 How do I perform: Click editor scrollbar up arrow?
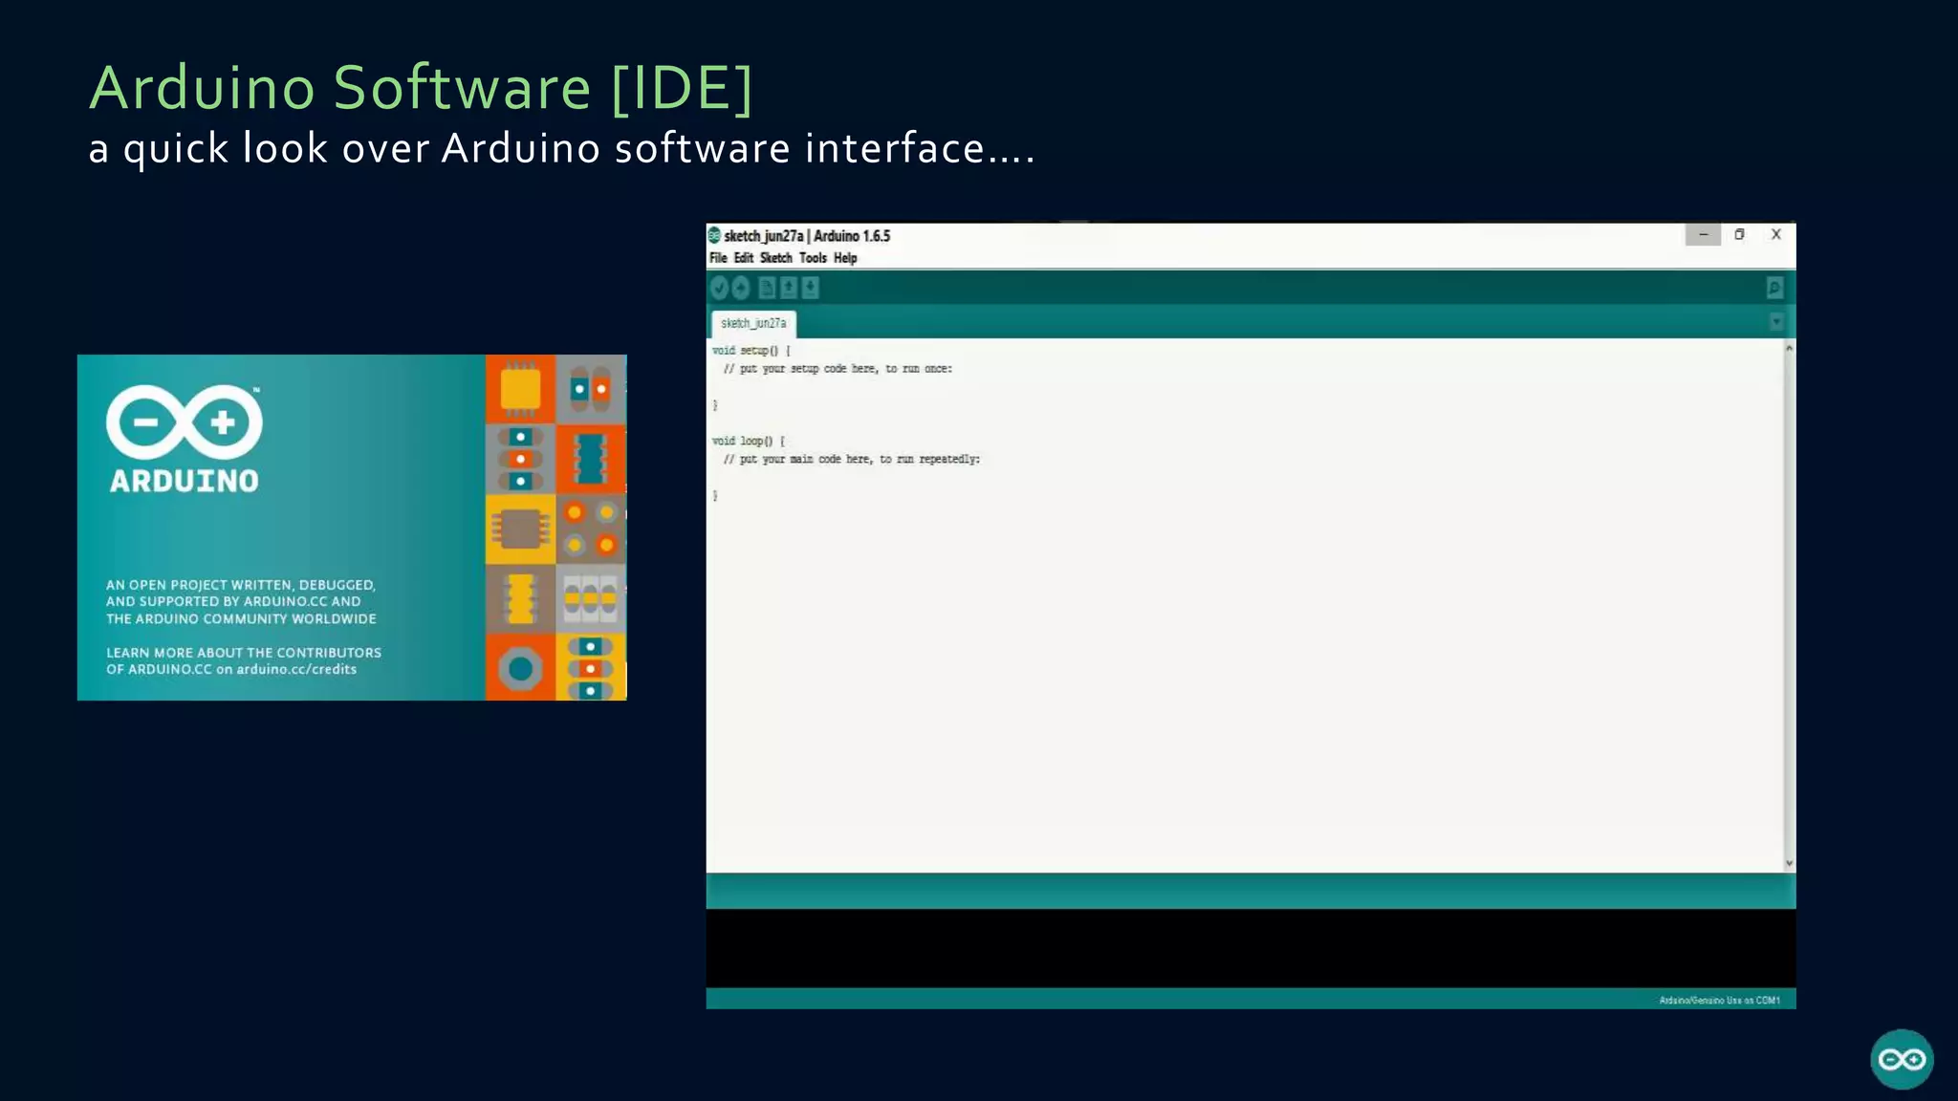pyautogui.click(x=1789, y=349)
